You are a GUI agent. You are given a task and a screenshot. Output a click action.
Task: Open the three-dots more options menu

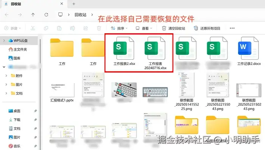[x=232, y=28]
